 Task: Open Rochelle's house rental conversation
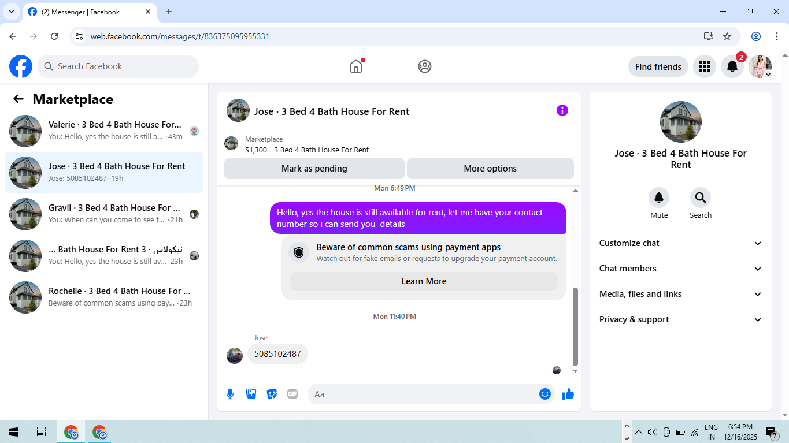click(104, 297)
